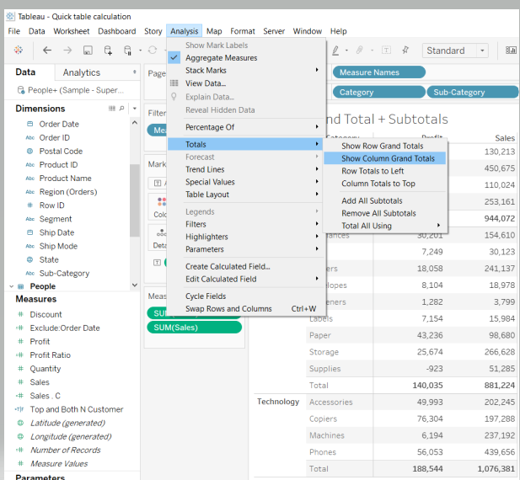Click the view-as-grid icon beside Dimensions
This screenshot has height=480, width=520.
pyautogui.click(x=112, y=109)
